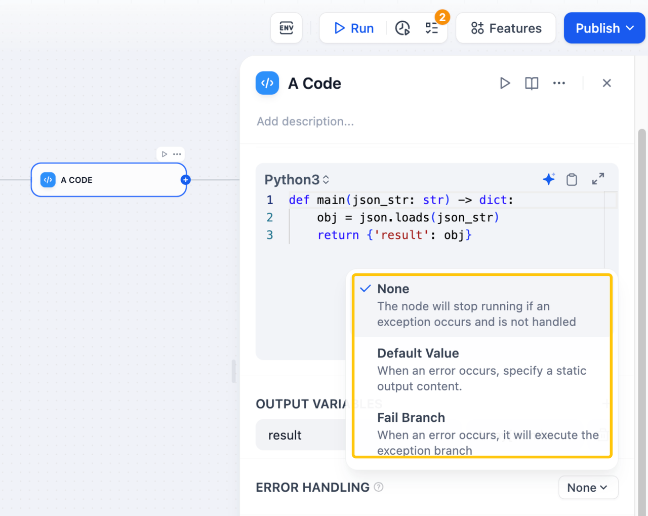Open the Python3 language selector
Screen dimensions: 648x516
pos(297,180)
